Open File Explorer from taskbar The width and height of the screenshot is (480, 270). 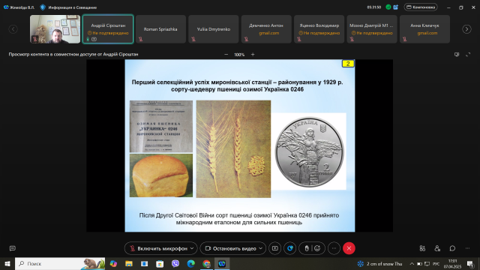point(129,263)
